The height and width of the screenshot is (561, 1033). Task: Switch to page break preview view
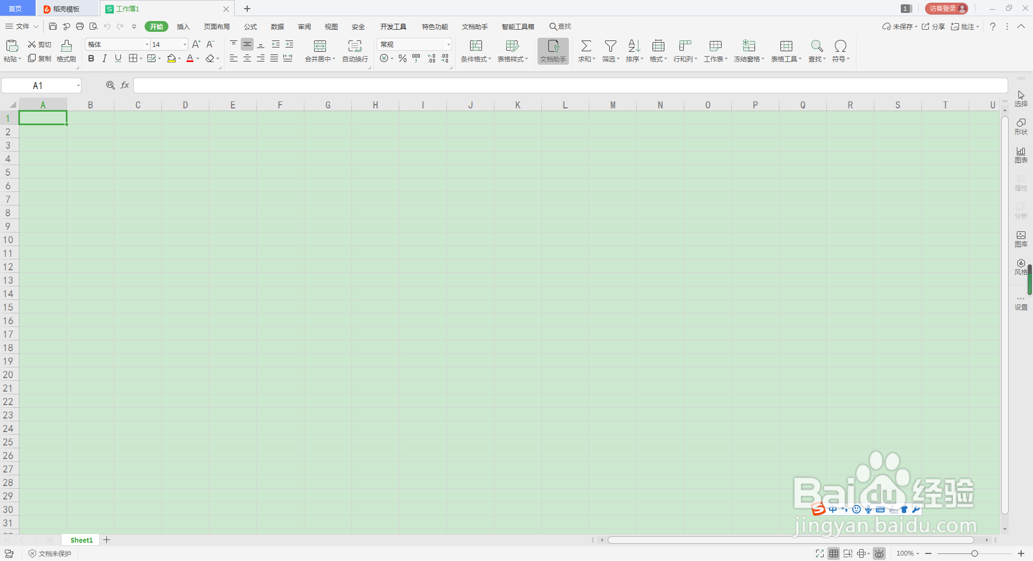[x=848, y=553]
